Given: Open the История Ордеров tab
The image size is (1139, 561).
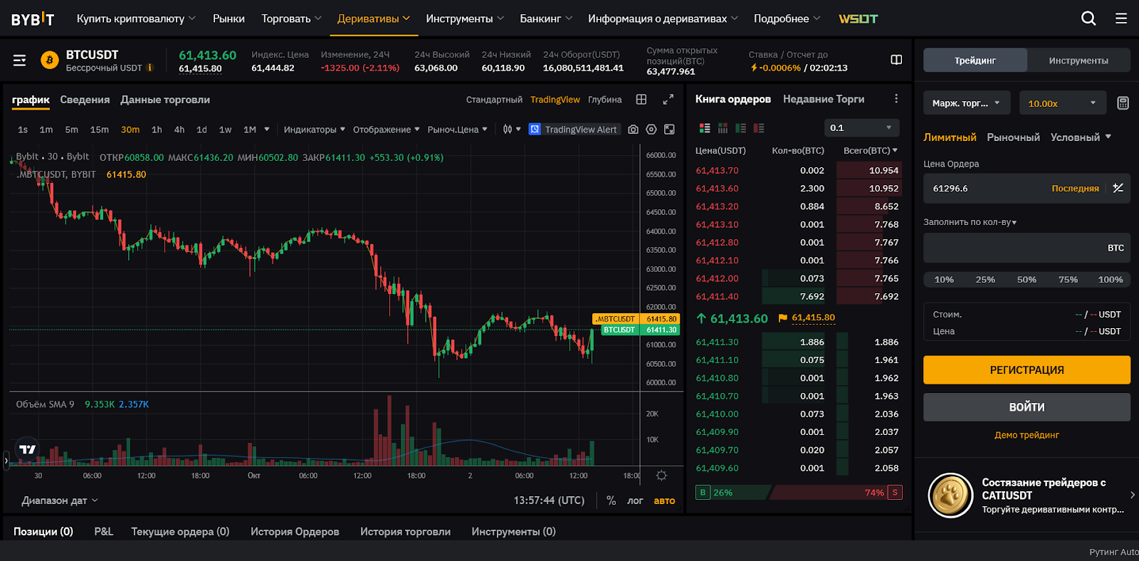Looking at the screenshot, I should point(295,532).
